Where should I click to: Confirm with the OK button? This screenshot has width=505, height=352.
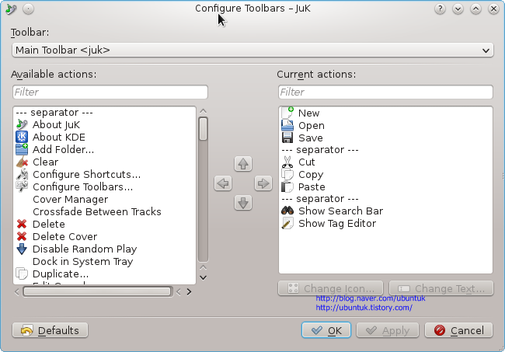coord(326,330)
